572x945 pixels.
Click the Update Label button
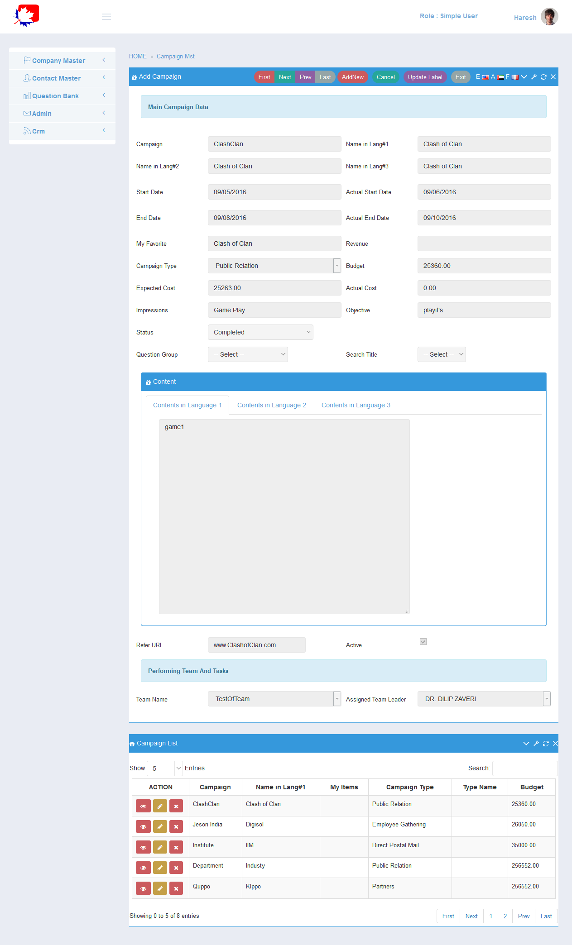pos(425,77)
